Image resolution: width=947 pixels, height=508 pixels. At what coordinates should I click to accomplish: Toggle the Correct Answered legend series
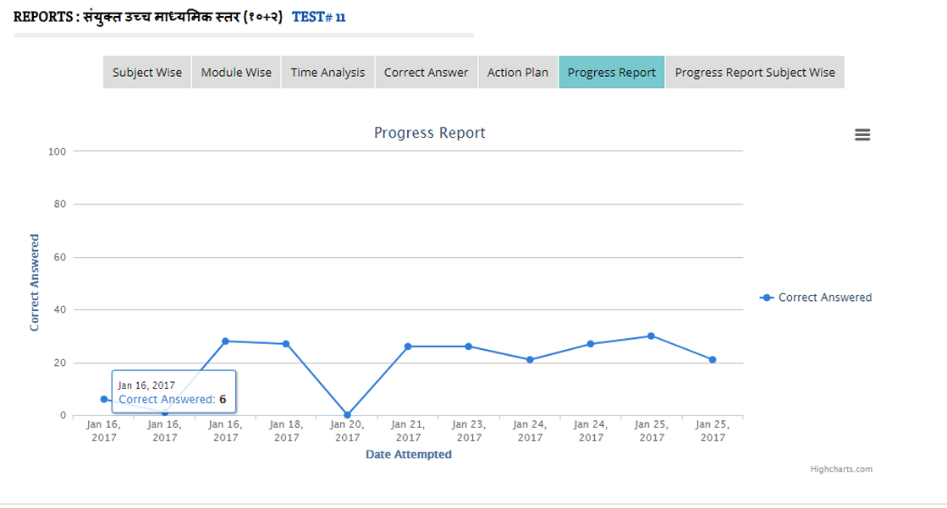[x=817, y=298]
